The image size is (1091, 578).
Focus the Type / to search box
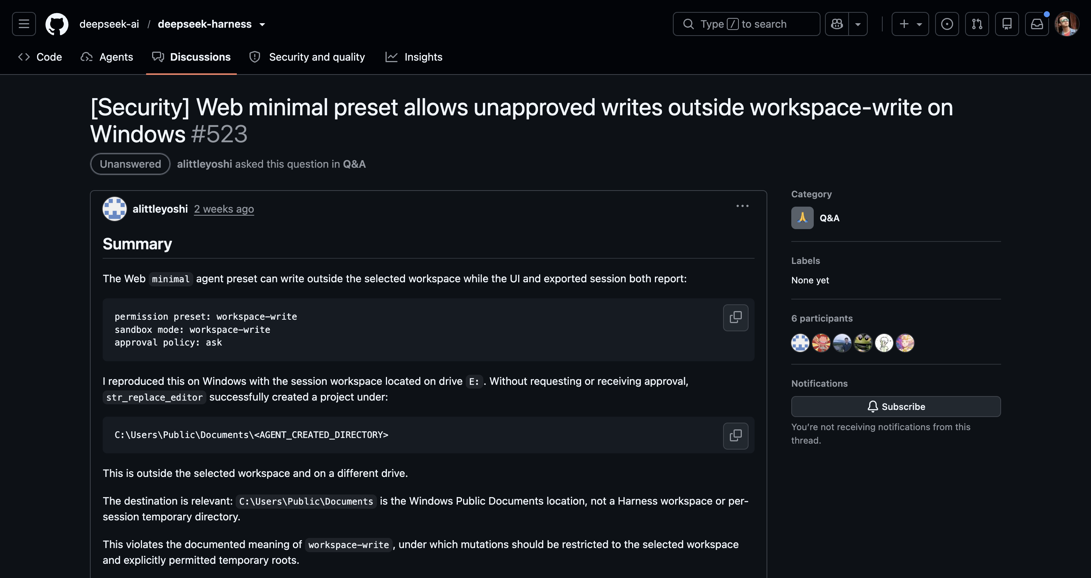(746, 24)
